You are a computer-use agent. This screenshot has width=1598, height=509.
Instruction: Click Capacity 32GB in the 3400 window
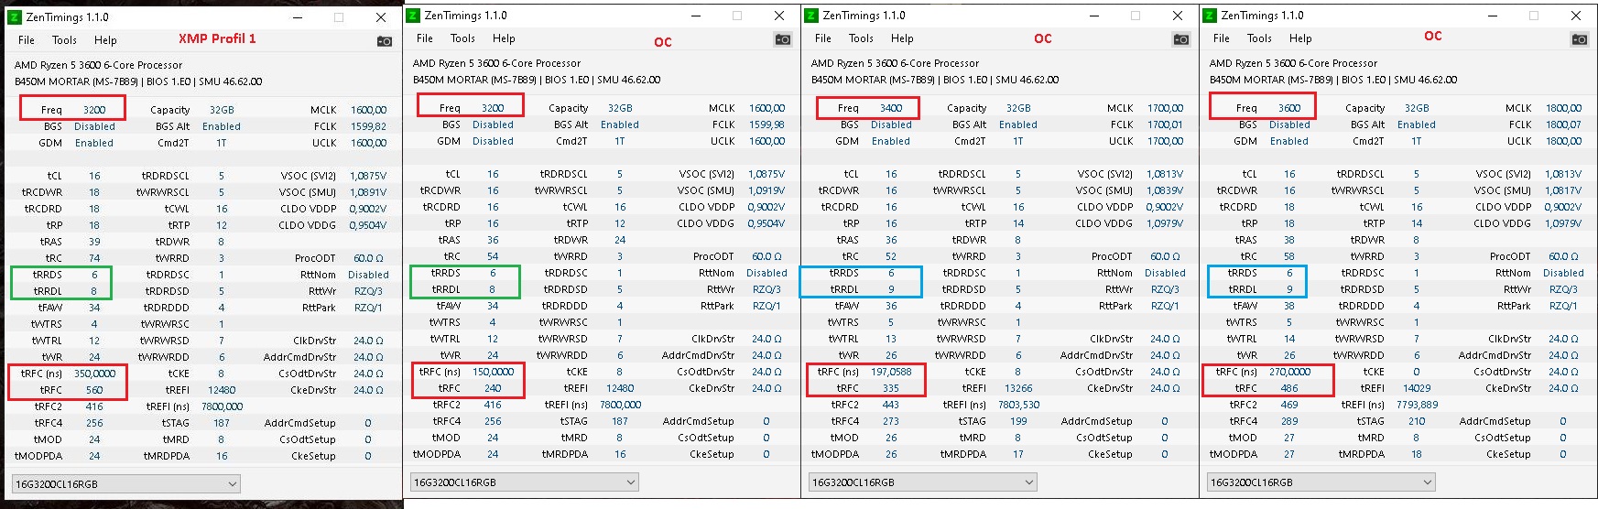(x=1018, y=108)
